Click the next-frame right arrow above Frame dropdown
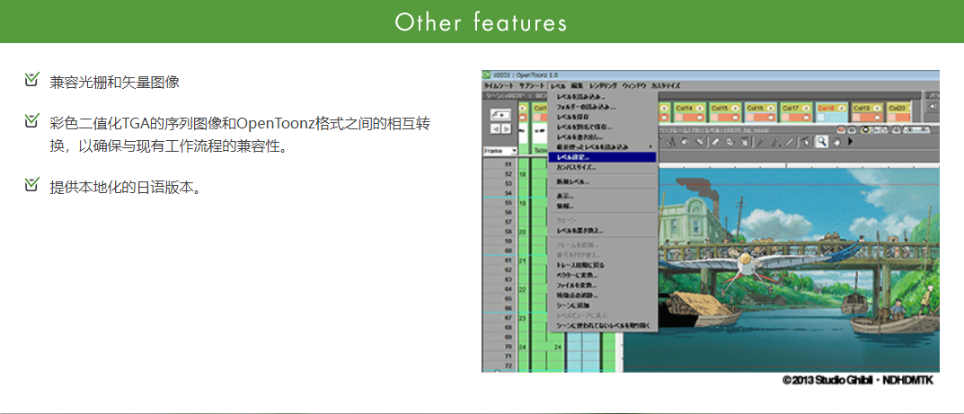 506,128
